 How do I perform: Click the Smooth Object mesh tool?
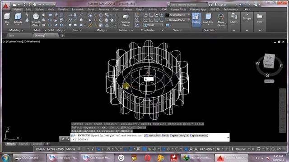pos(36,20)
